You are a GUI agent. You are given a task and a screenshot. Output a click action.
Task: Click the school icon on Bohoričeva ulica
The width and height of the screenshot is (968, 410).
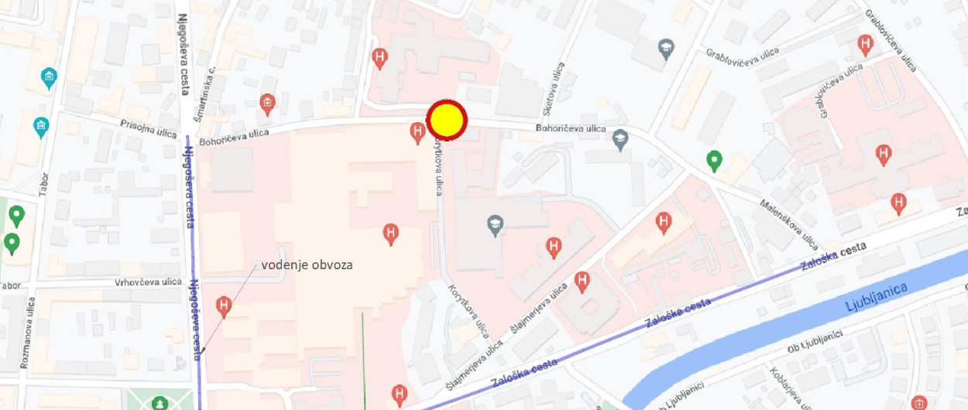coord(620,139)
